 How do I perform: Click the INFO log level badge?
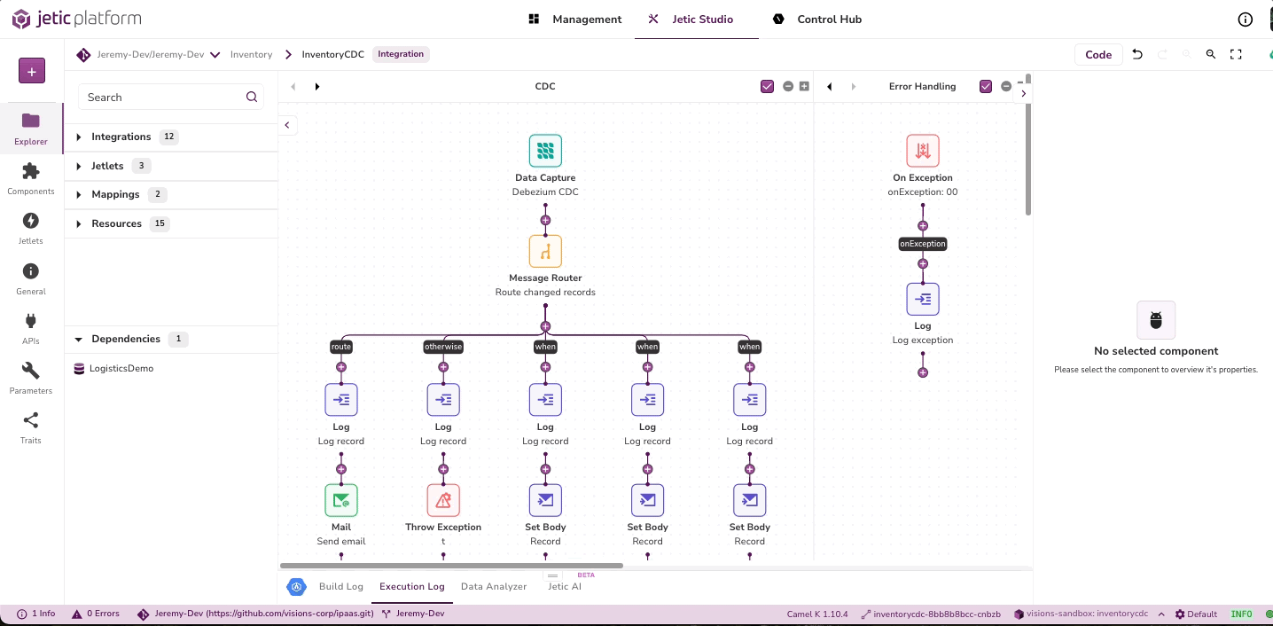(1242, 614)
